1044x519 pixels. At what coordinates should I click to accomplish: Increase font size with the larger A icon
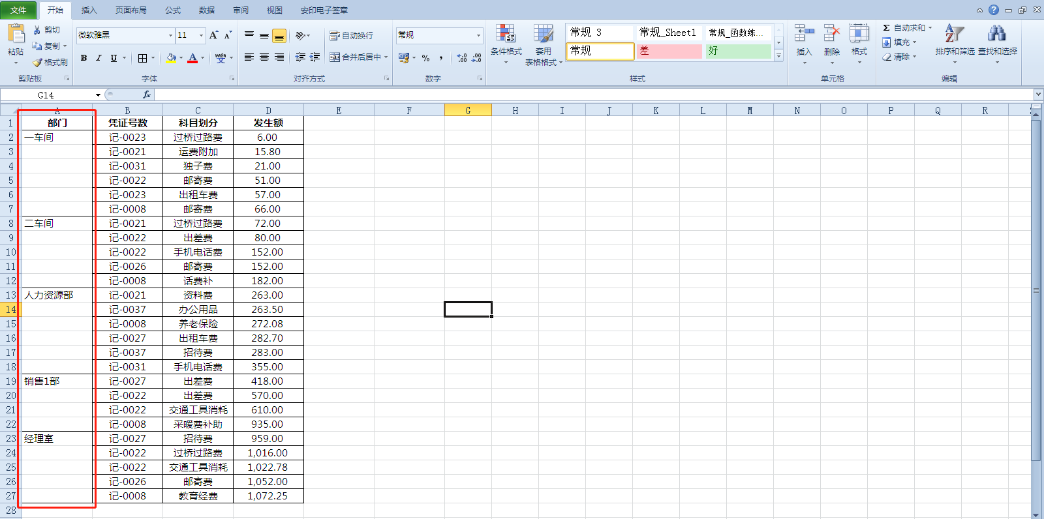tap(213, 35)
